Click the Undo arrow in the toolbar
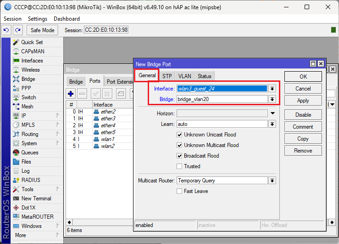 (x=6, y=30)
